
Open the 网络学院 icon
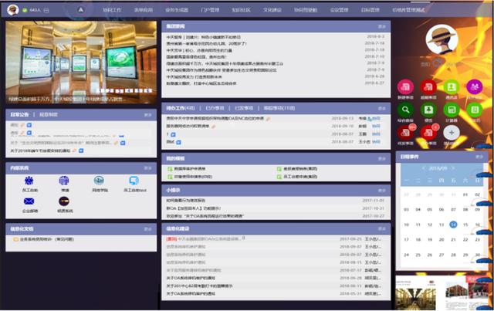pos(100,181)
